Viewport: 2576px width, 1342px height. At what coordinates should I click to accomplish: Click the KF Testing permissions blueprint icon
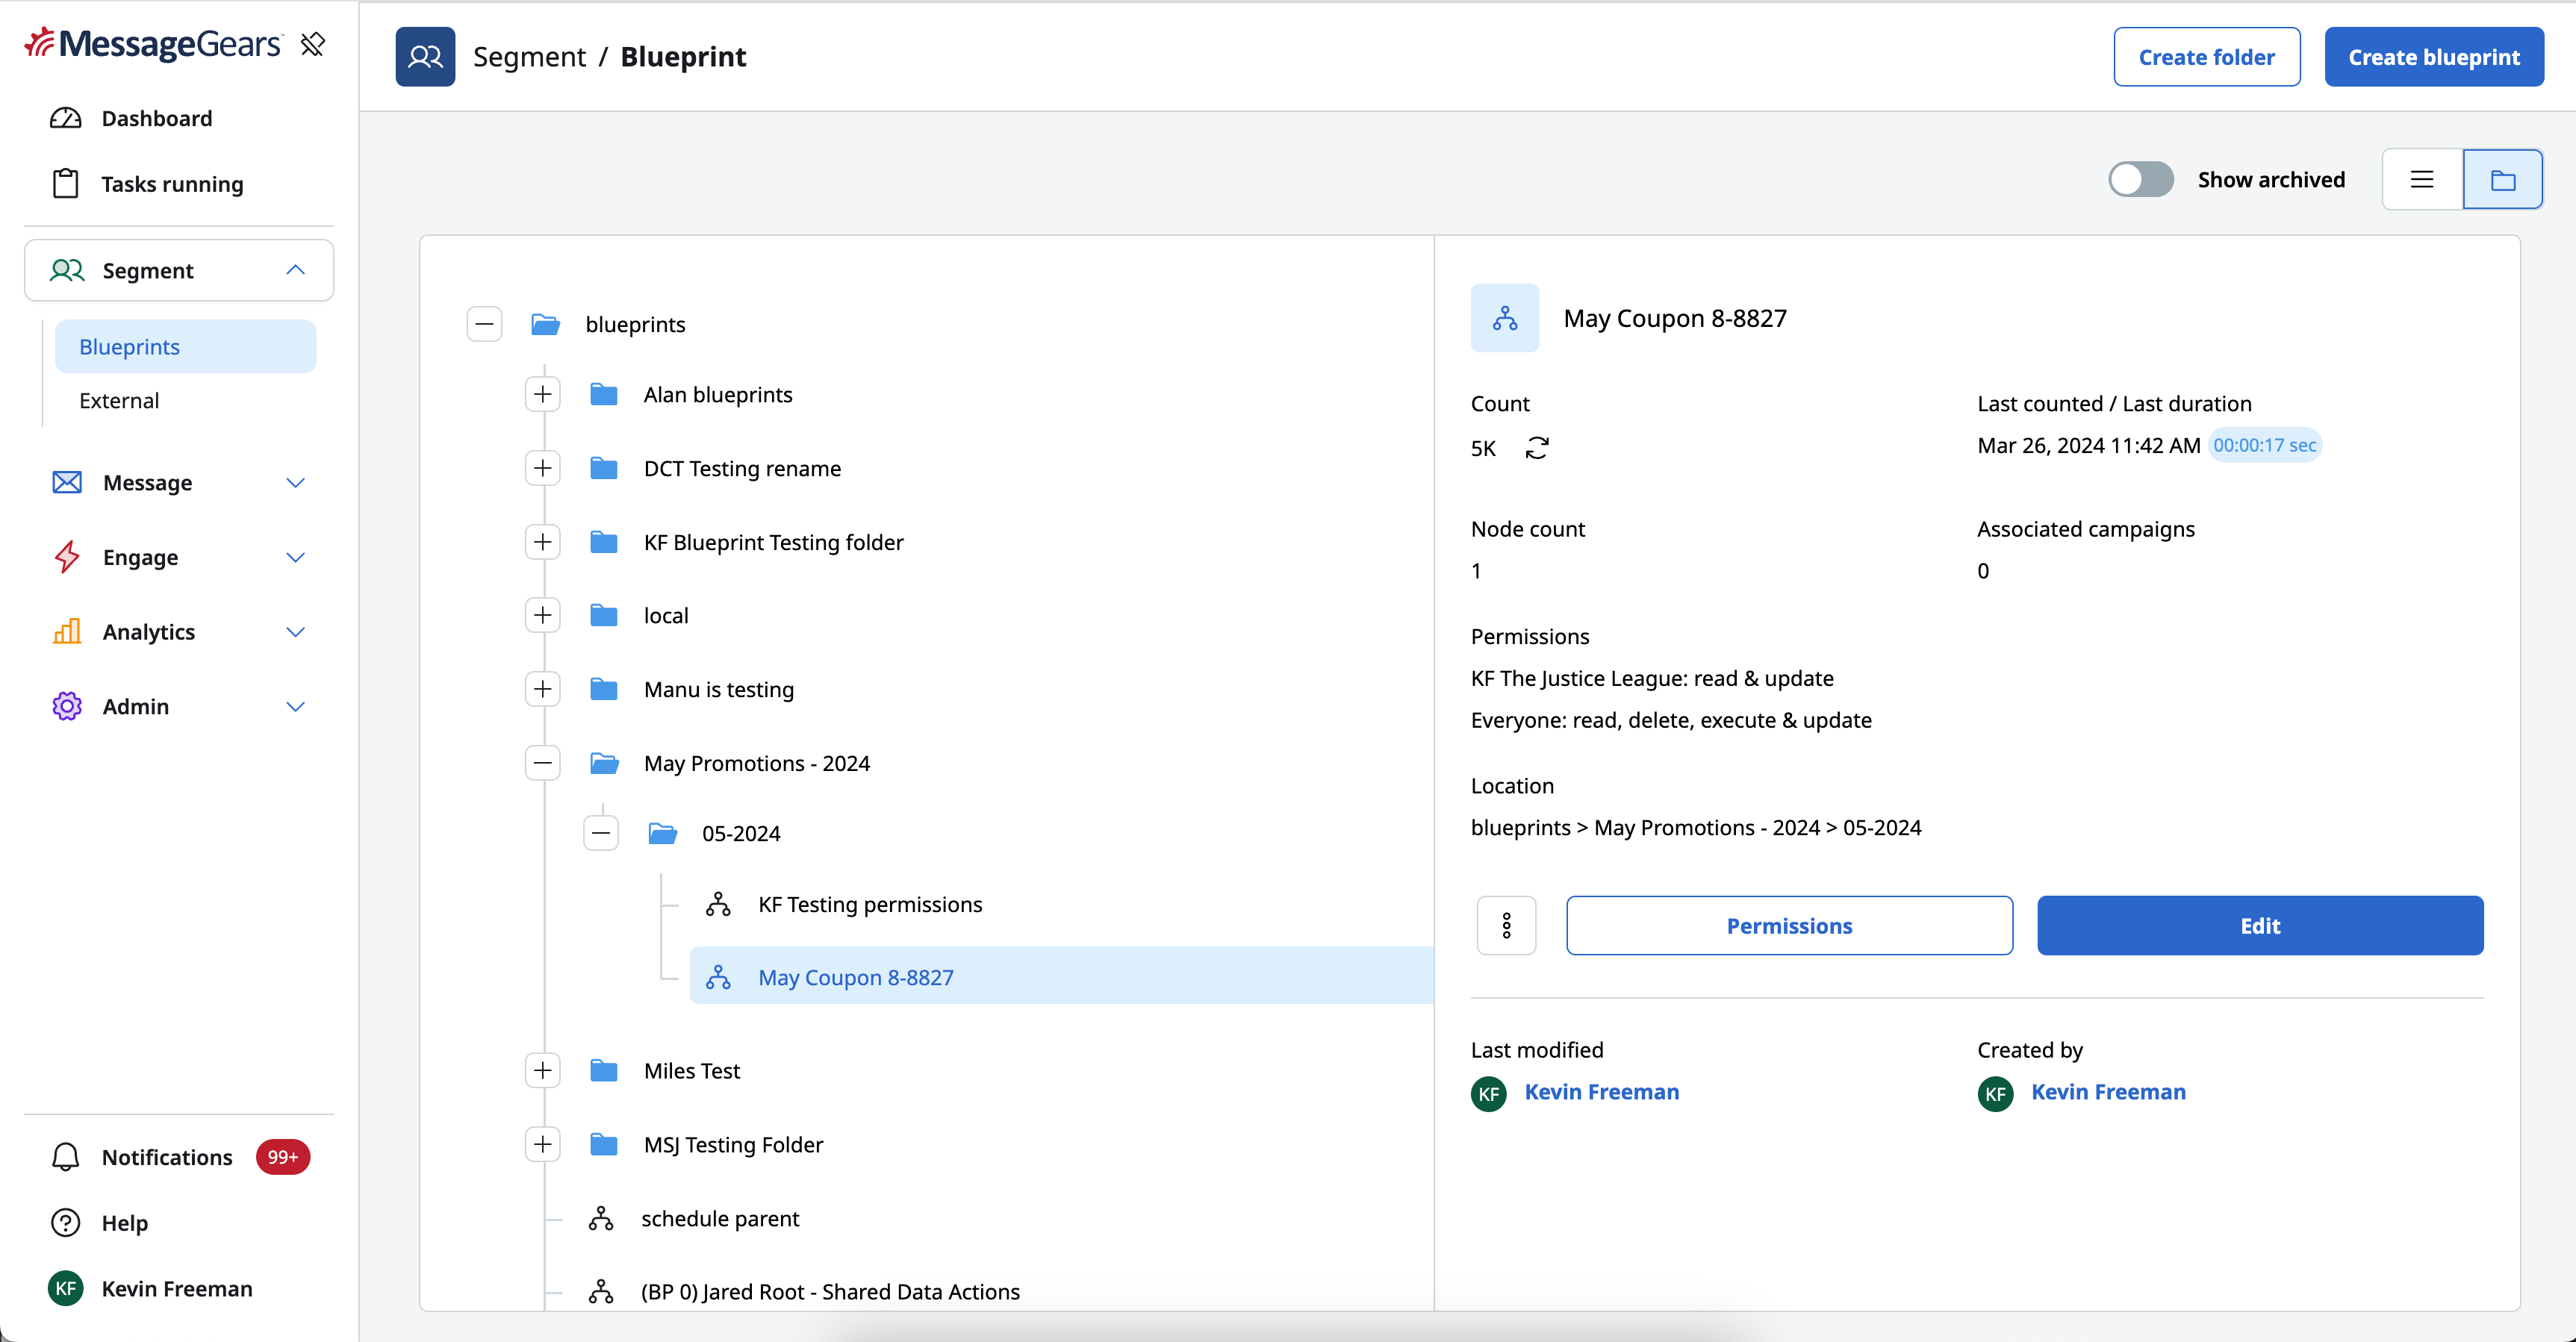coord(718,905)
